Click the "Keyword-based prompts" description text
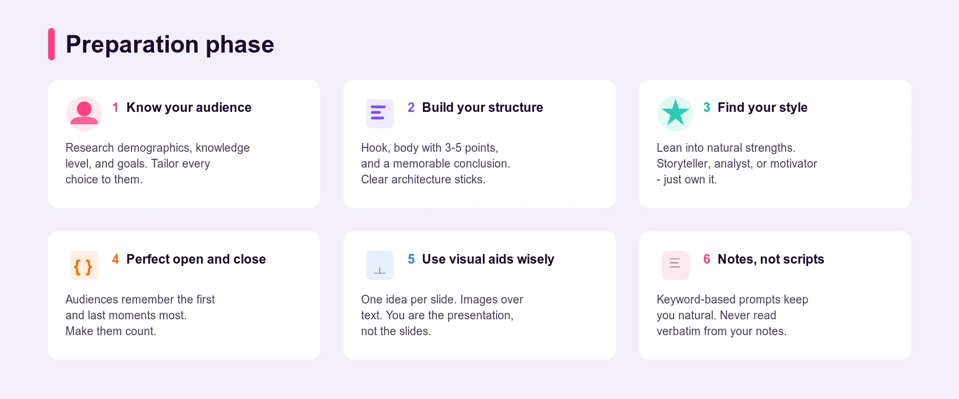 coord(732,315)
